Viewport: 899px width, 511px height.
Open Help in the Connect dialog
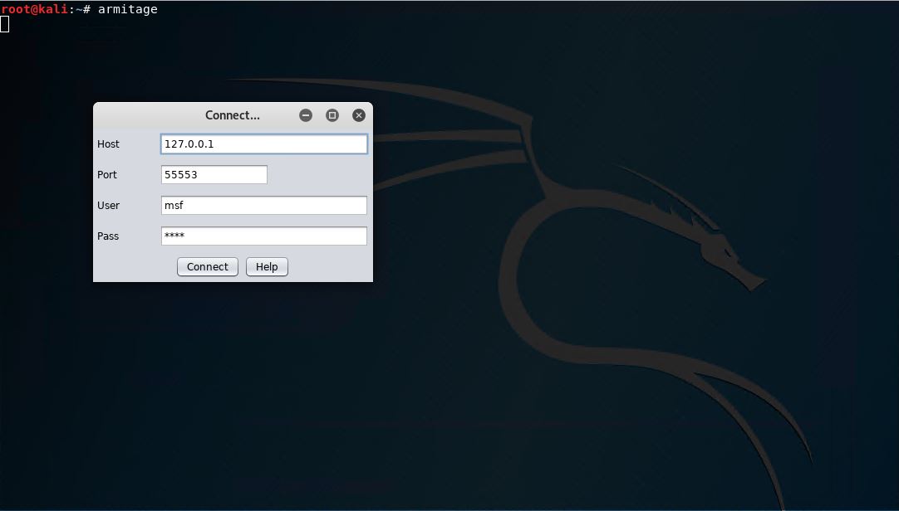coord(267,266)
